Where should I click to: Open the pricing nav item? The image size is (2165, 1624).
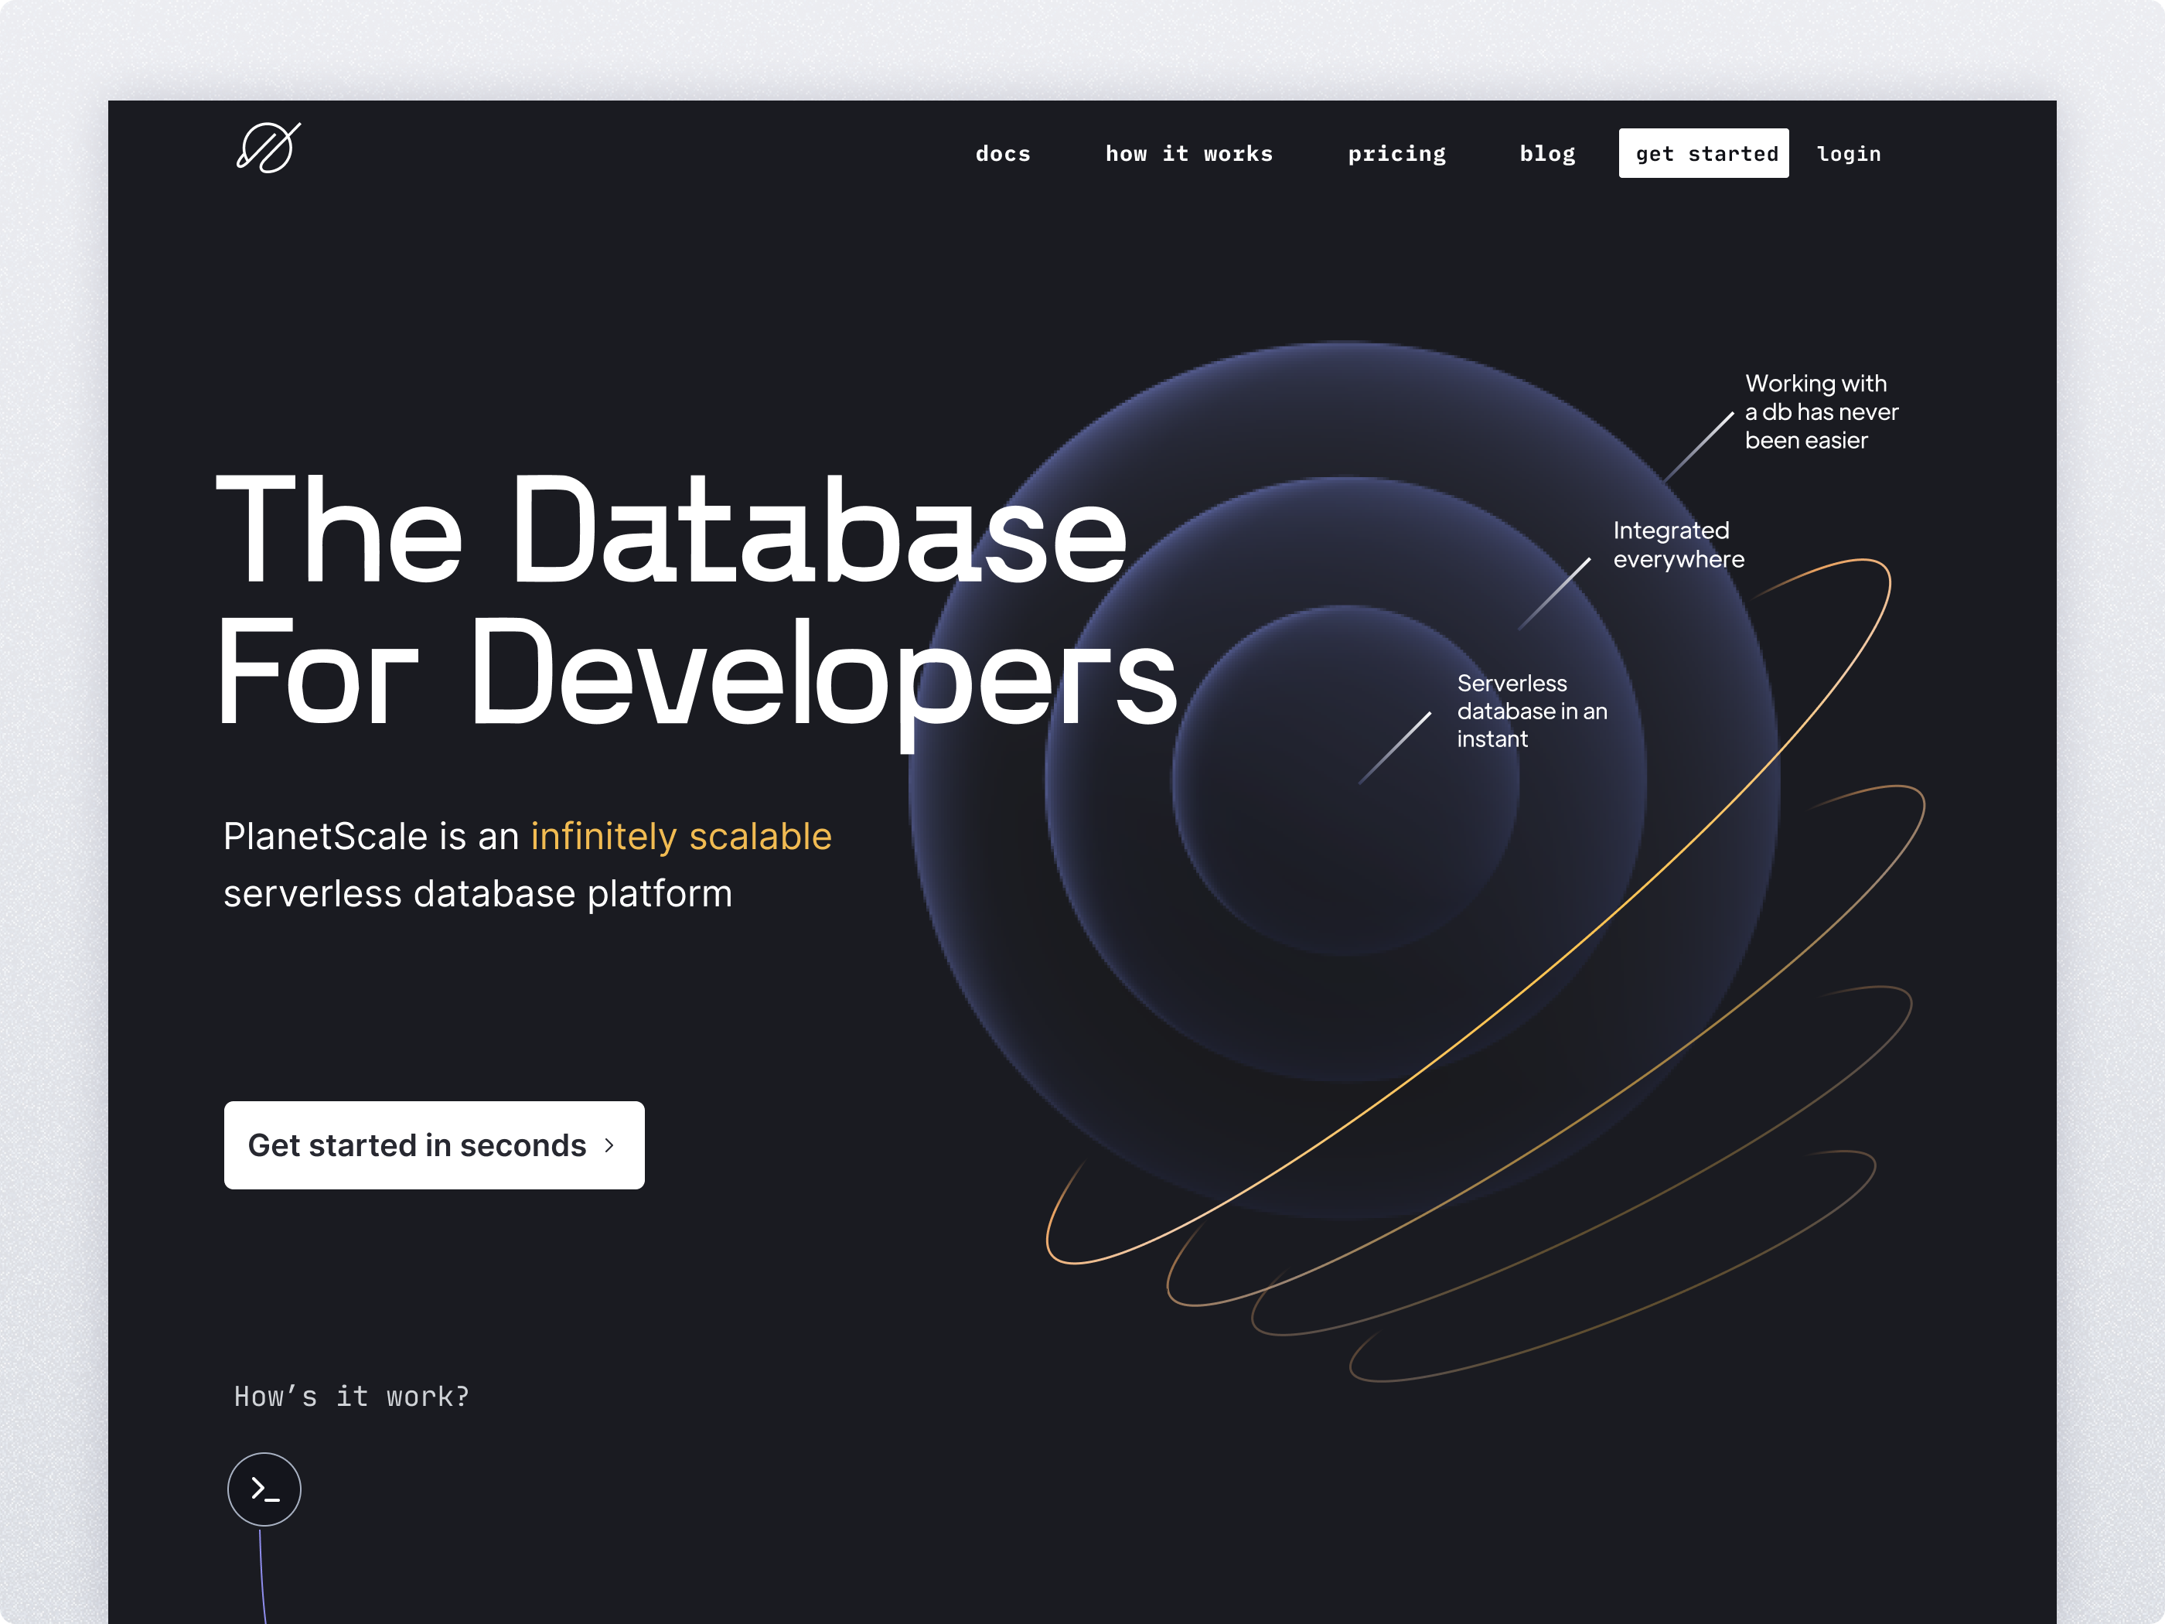coord(1396,154)
